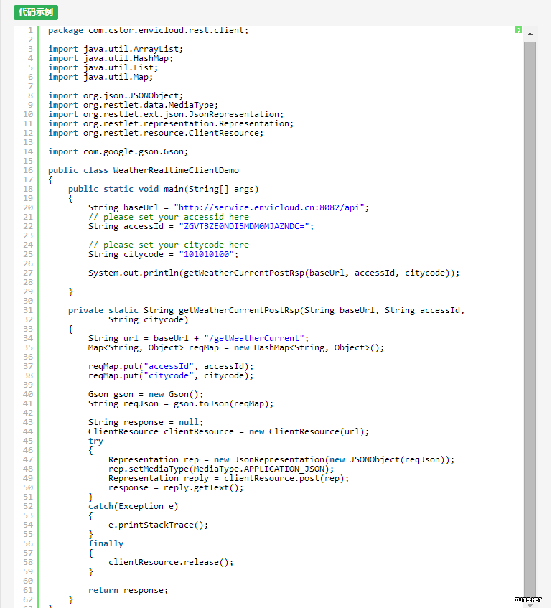Click the ClientResource clientResource declaration line
Viewport: 552px width, 608px height.
tap(229, 431)
